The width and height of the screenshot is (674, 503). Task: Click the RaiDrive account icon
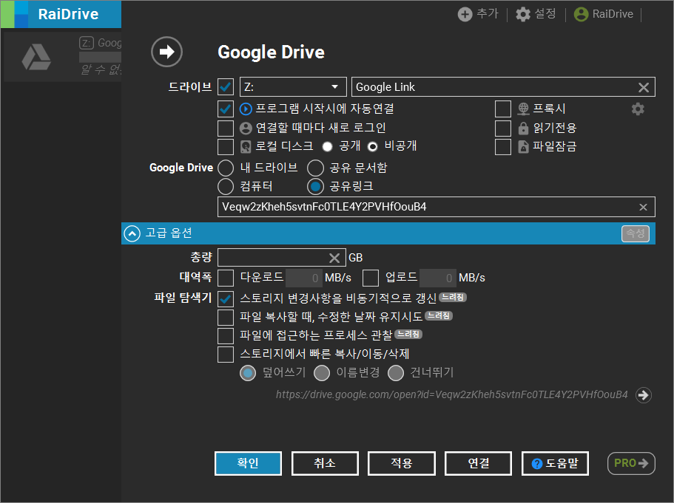581,14
